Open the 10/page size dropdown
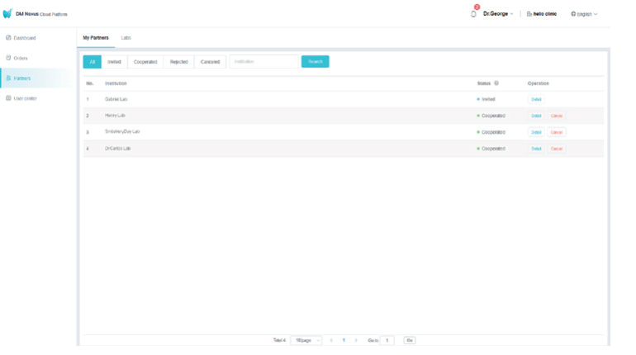Screen dimensions: 636x355 coord(306,340)
